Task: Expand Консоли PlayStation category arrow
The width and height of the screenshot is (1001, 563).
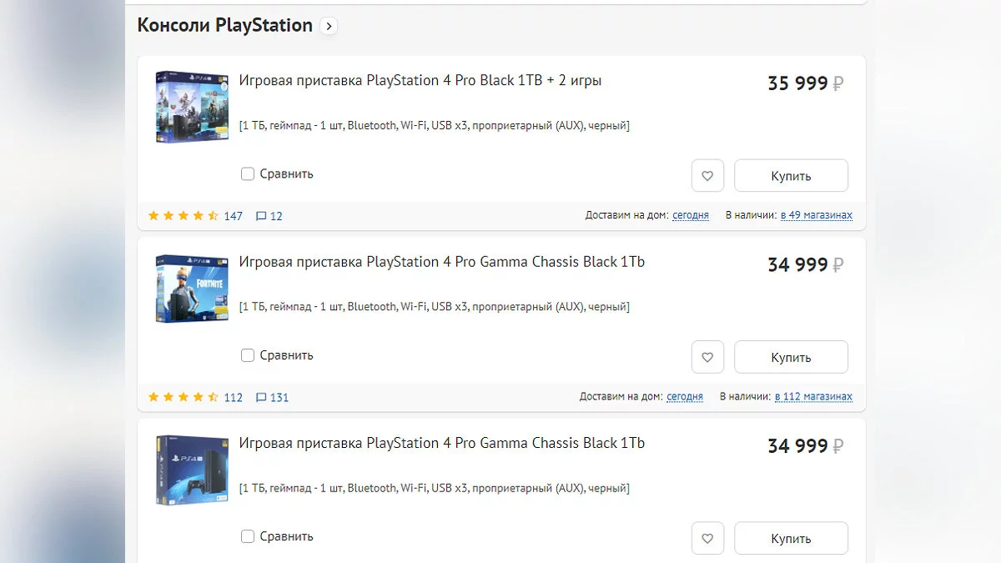Action: pos(329,26)
